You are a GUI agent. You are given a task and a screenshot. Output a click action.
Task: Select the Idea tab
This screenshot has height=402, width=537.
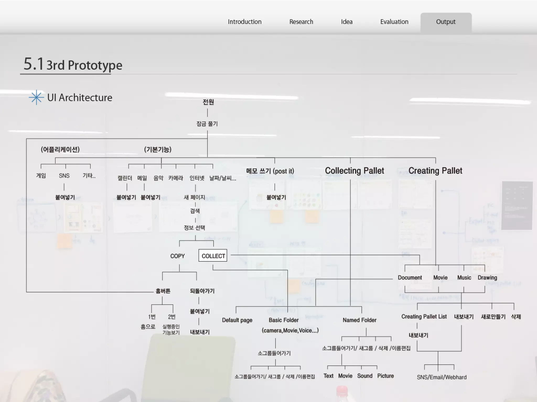click(x=346, y=22)
